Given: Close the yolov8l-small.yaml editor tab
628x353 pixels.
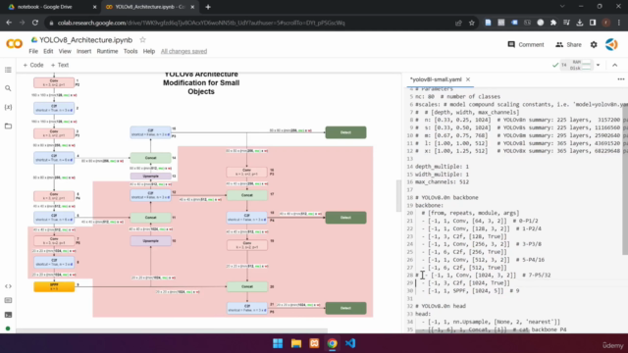Looking at the screenshot, I should pyautogui.click(x=468, y=79).
